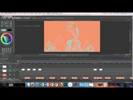Click first white keyframe on sketch layer timeline
Viewport: 133px width, 100px height.
[23, 69]
